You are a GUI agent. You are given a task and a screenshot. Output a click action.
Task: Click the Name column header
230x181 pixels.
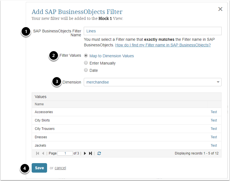click(x=120, y=104)
